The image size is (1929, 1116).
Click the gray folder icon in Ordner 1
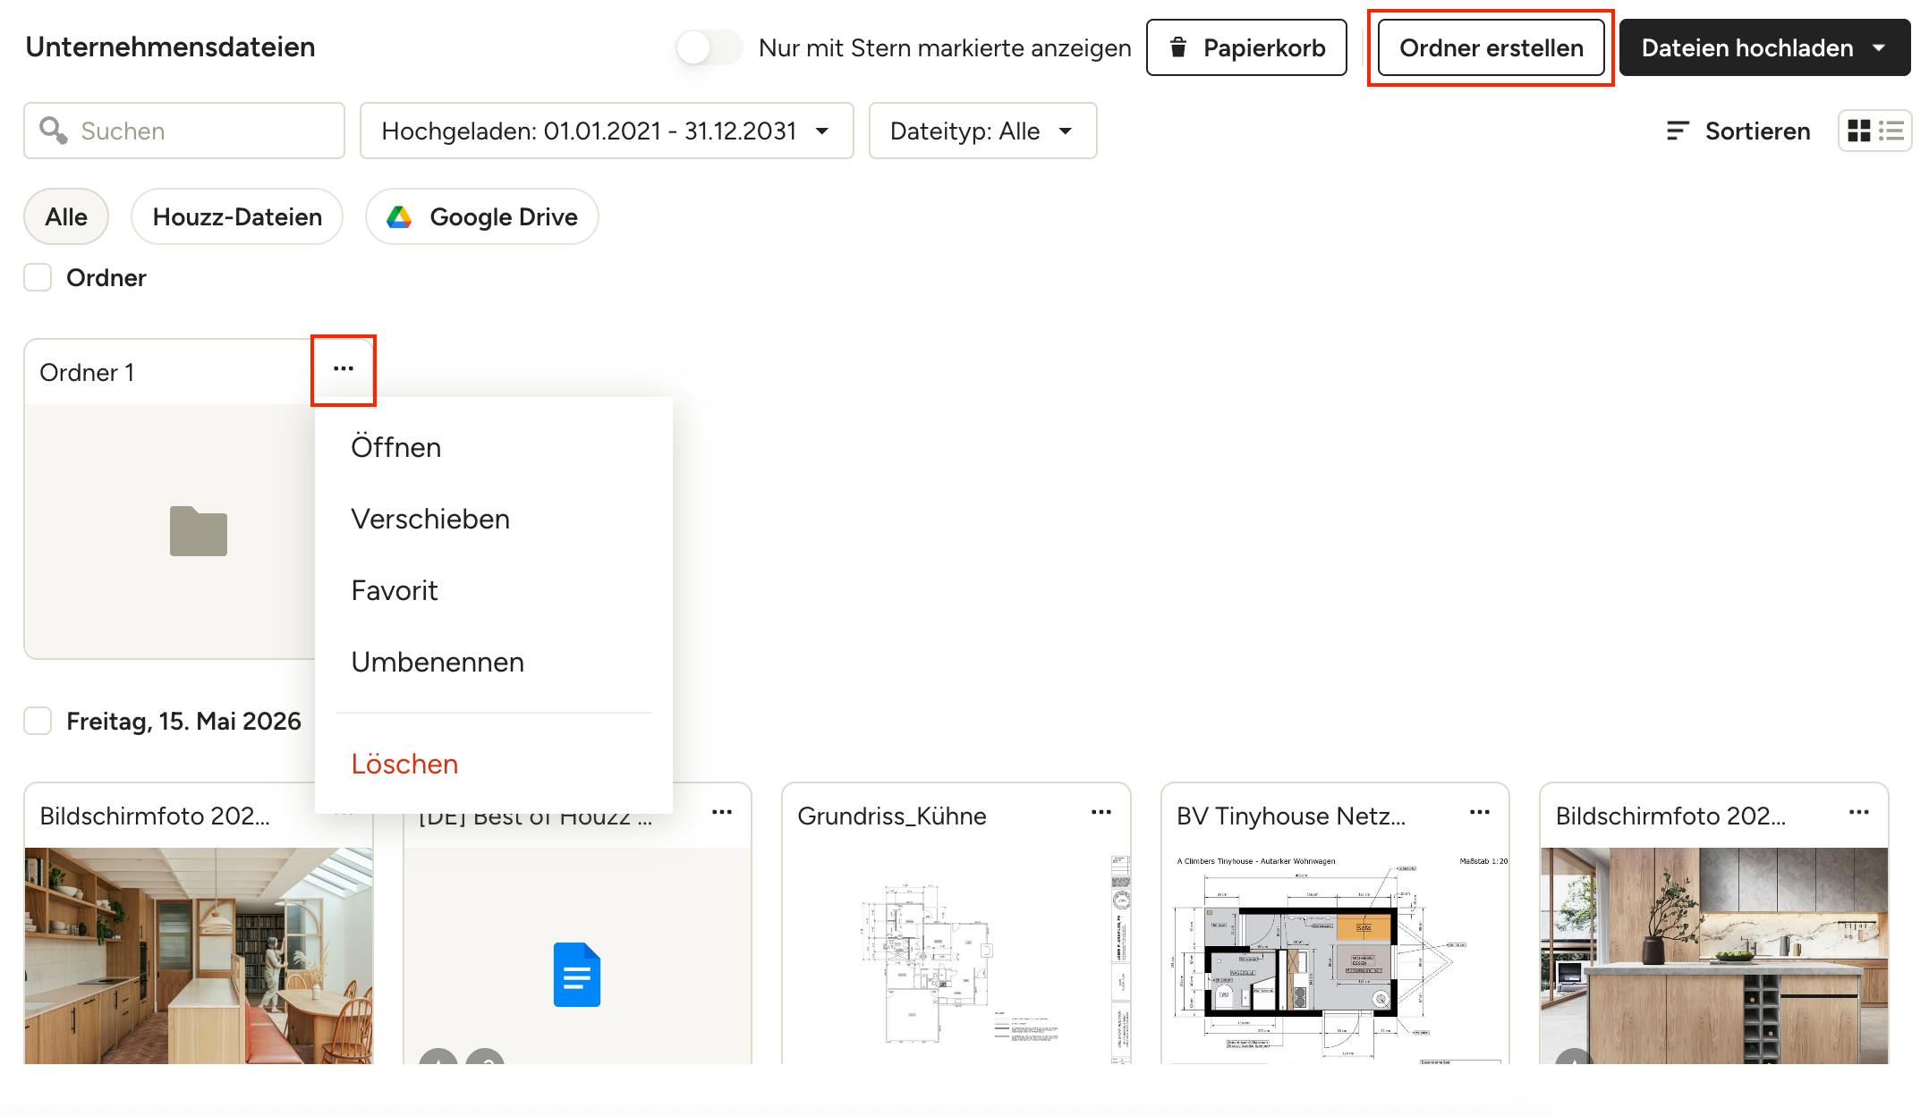coord(199,531)
